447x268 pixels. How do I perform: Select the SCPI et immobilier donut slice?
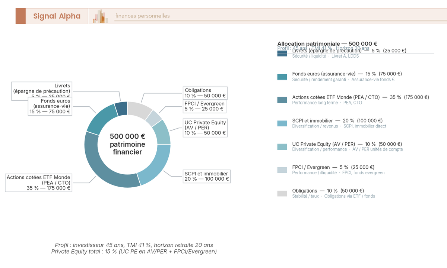coord(156,165)
